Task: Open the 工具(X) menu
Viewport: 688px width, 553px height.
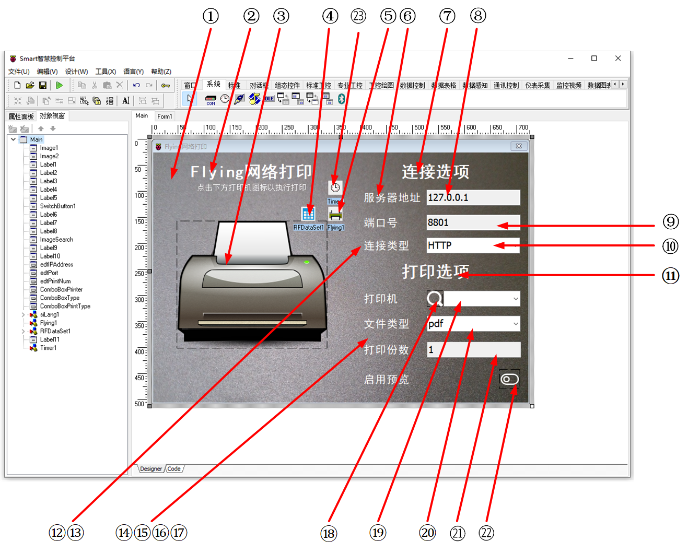Action: (x=106, y=72)
